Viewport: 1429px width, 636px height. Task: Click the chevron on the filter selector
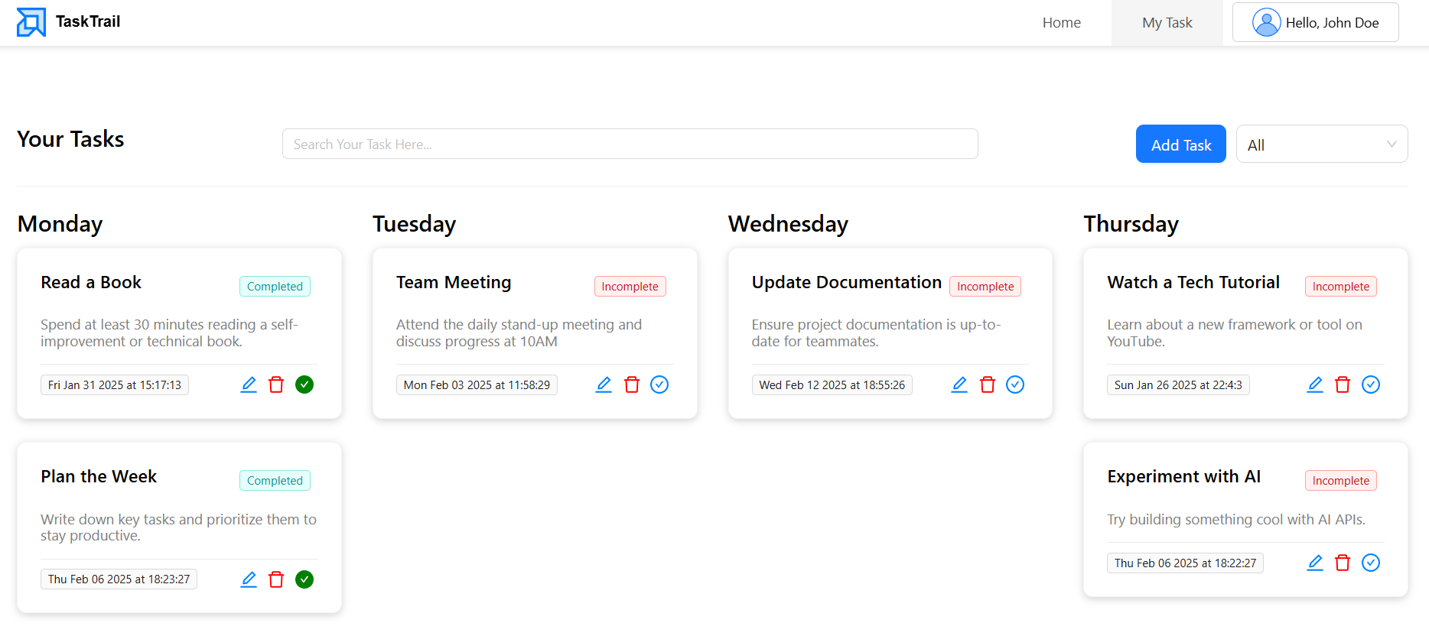tap(1392, 144)
